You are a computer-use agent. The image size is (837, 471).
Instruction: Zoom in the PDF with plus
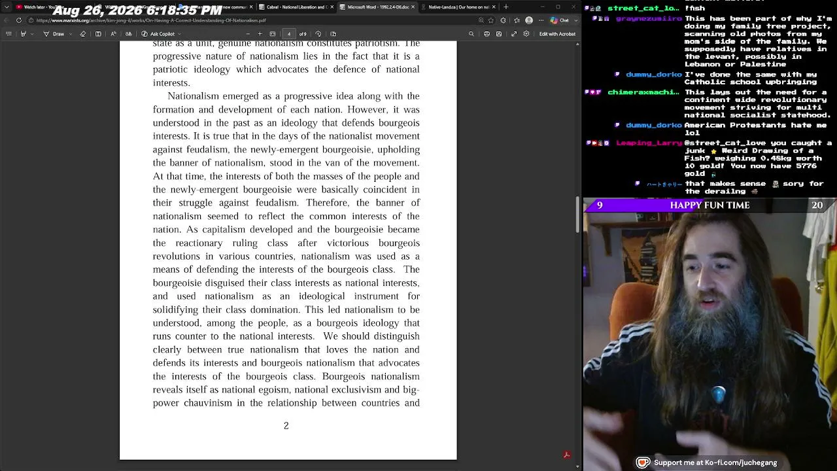click(260, 34)
